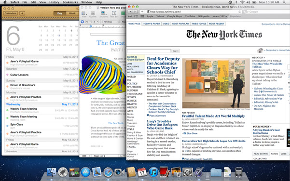
Task: Open the Safari bookmarks book icon
Action: click(136, 16)
